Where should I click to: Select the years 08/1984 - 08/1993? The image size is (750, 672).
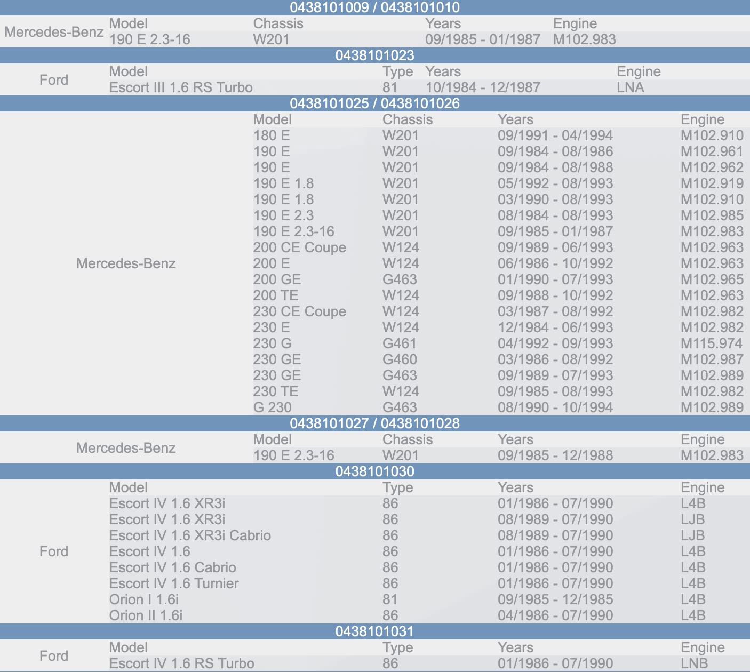coord(555,215)
